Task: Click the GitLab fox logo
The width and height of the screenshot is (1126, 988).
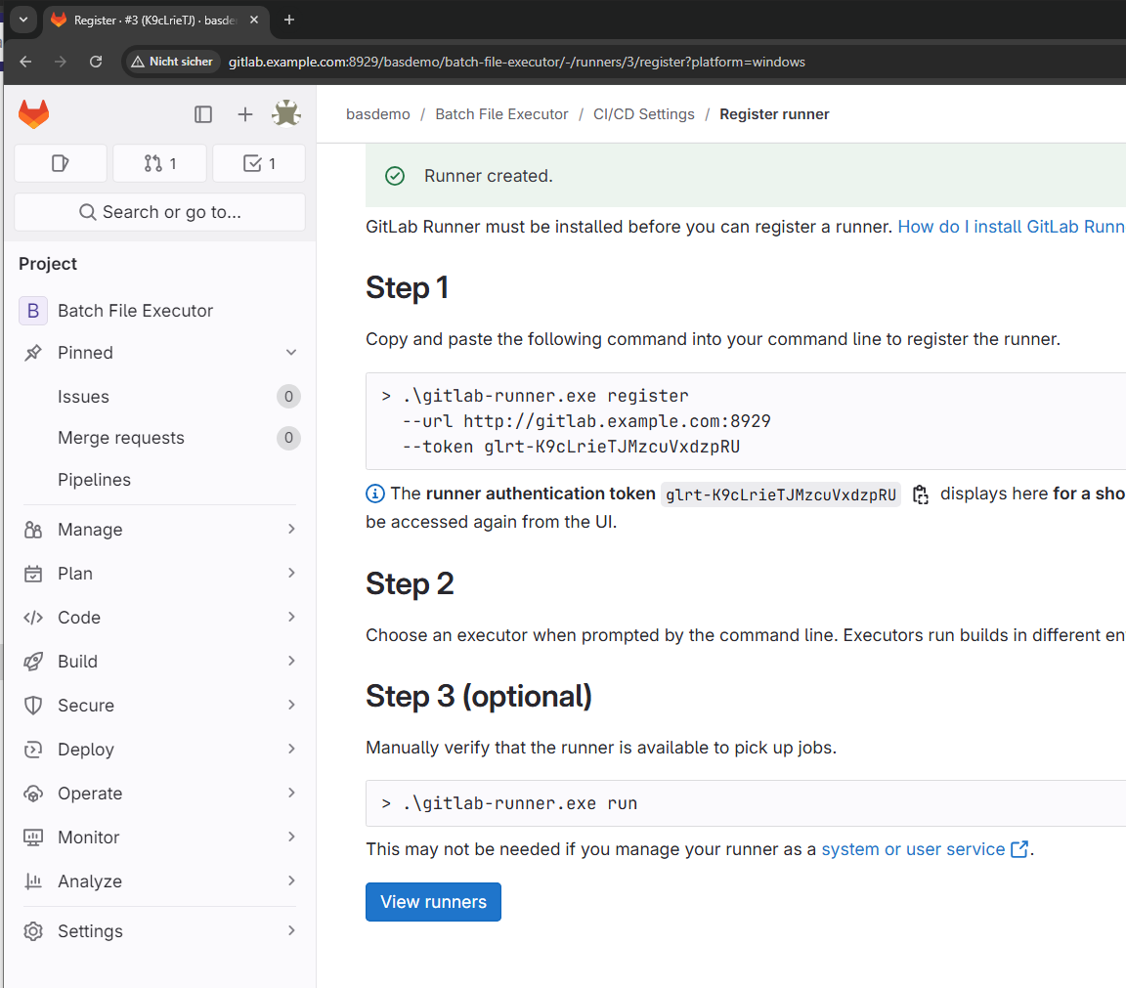Action: [x=34, y=114]
